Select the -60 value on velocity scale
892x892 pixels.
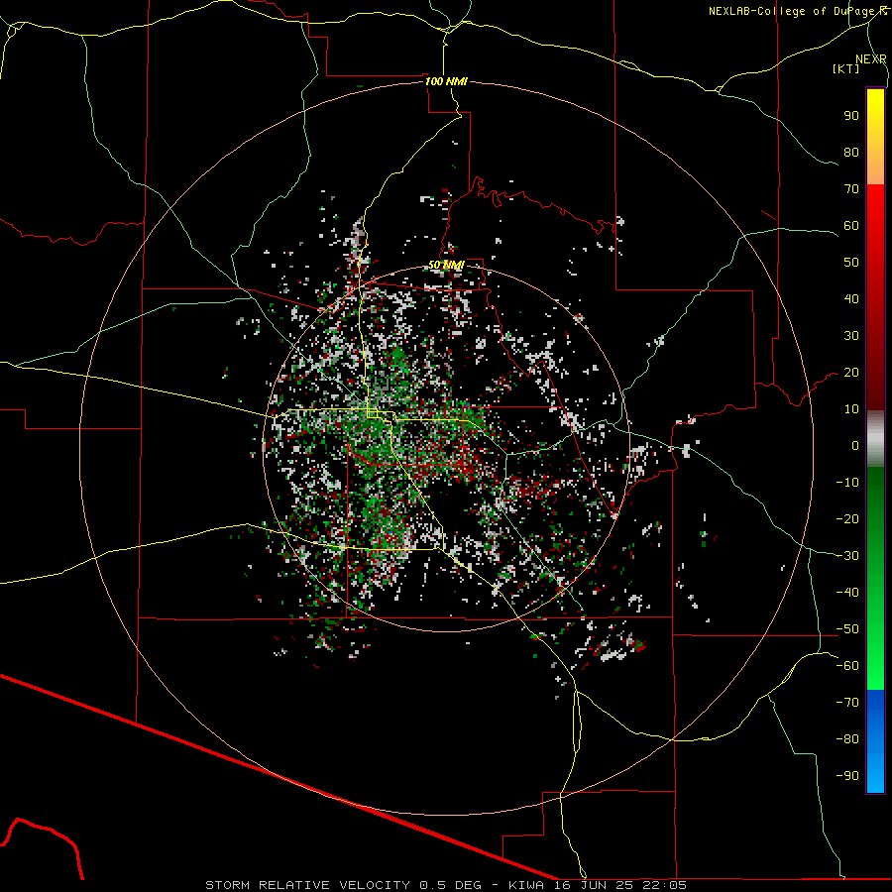click(x=847, y=666)
